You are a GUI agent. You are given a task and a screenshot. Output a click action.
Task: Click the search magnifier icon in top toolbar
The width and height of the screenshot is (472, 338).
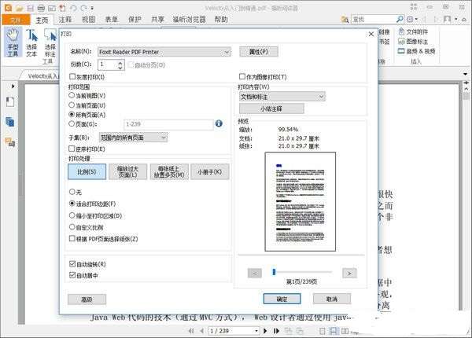[400, 19]
